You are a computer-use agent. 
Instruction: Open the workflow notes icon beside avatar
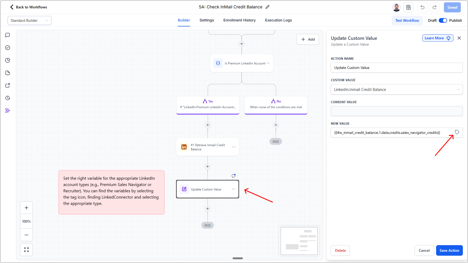point(408,7)
